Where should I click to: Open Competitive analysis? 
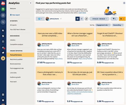tap(16, 44)
